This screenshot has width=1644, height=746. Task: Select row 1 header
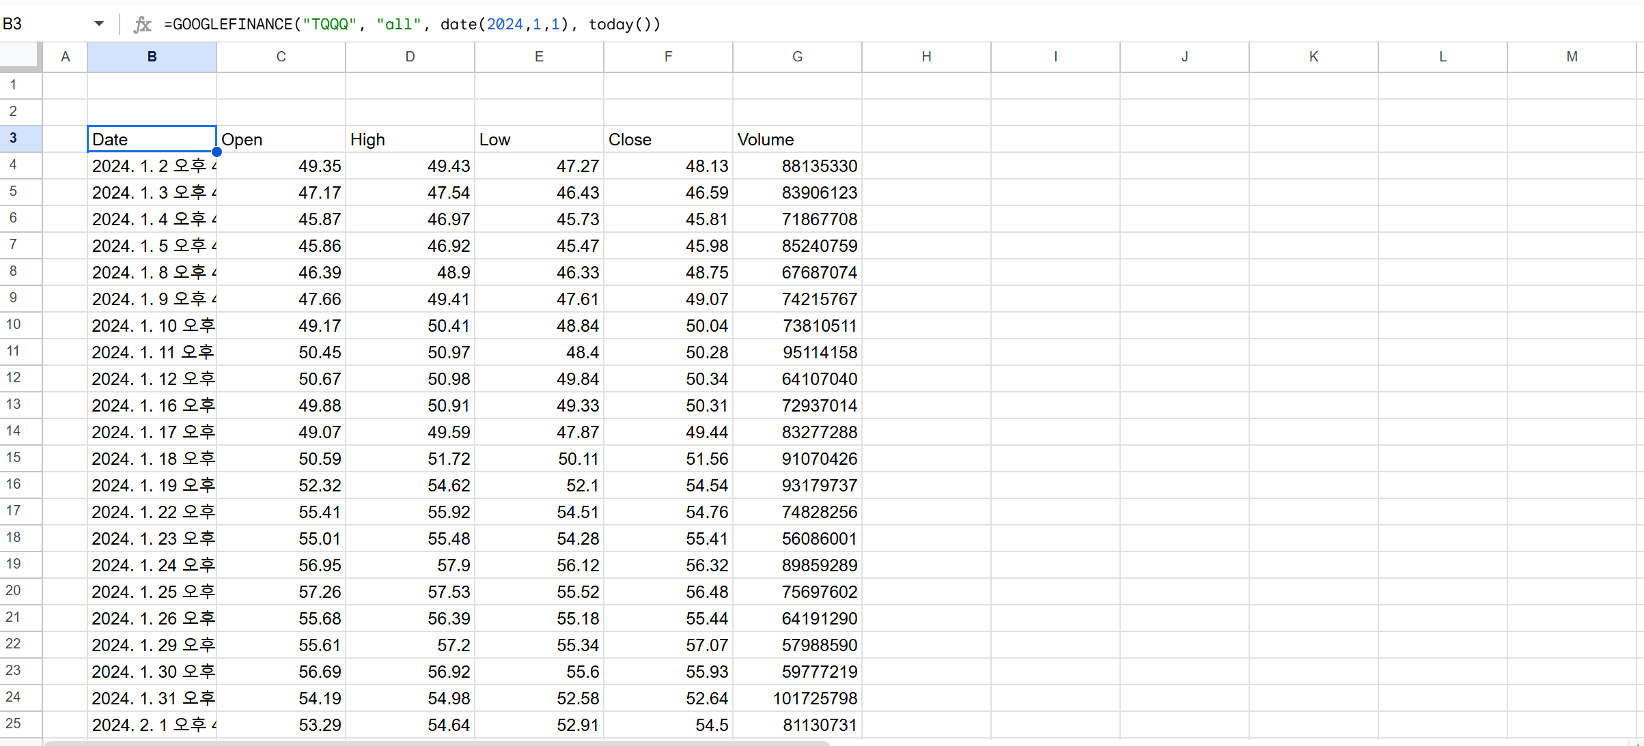(x=20, y=85)
